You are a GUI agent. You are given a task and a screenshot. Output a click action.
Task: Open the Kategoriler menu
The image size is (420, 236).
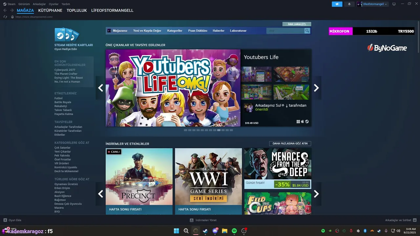[175, 31]
